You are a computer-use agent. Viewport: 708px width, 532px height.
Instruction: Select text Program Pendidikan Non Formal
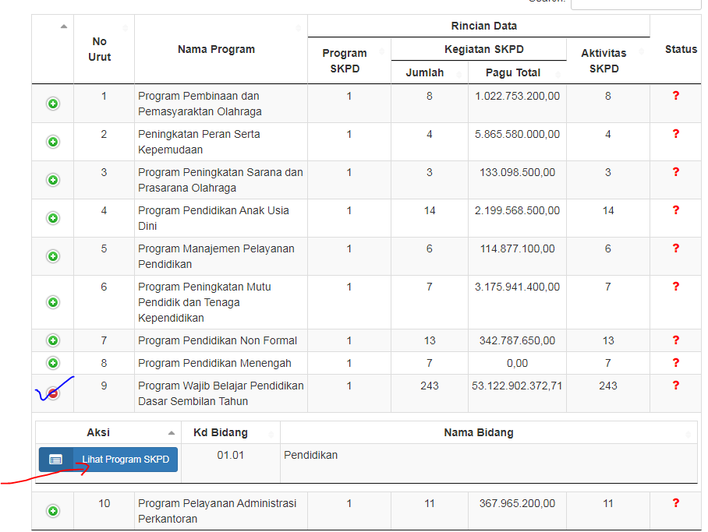click(218, 340)
